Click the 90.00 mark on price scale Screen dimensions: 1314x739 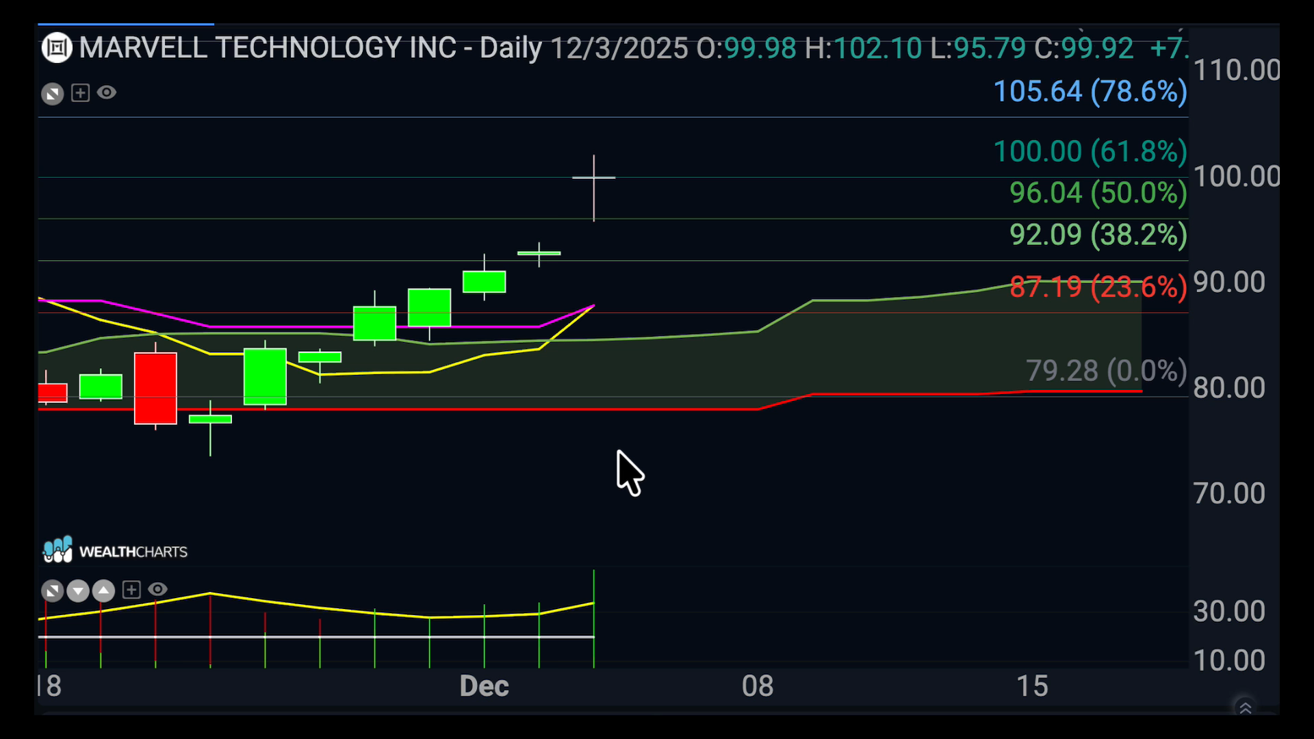[x=1229, y=283]
